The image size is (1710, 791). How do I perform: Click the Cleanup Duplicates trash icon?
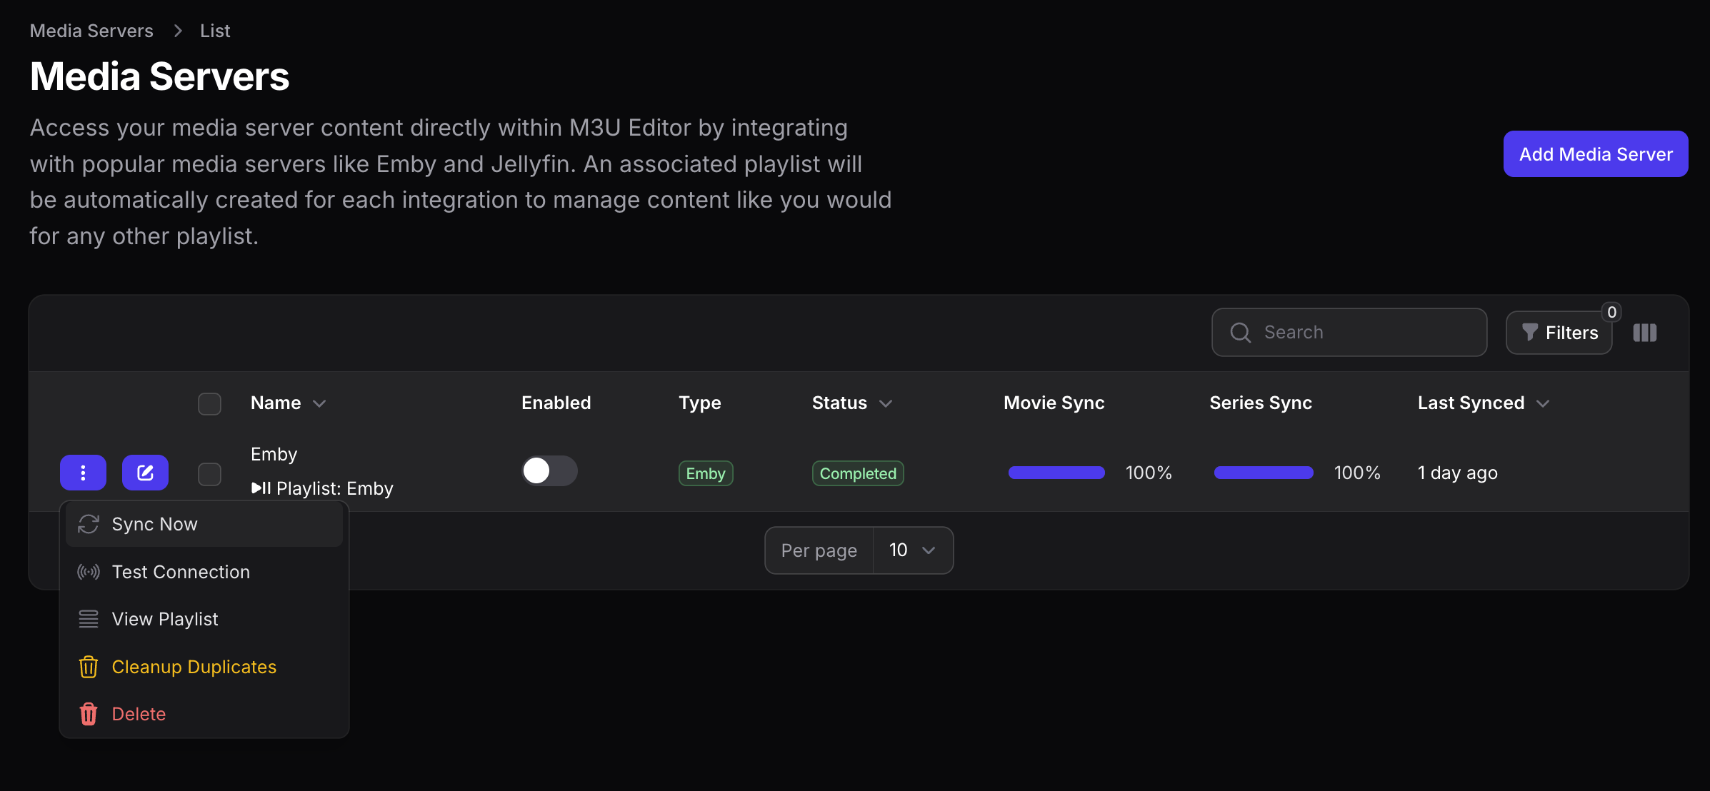click(x=88, y=666)
